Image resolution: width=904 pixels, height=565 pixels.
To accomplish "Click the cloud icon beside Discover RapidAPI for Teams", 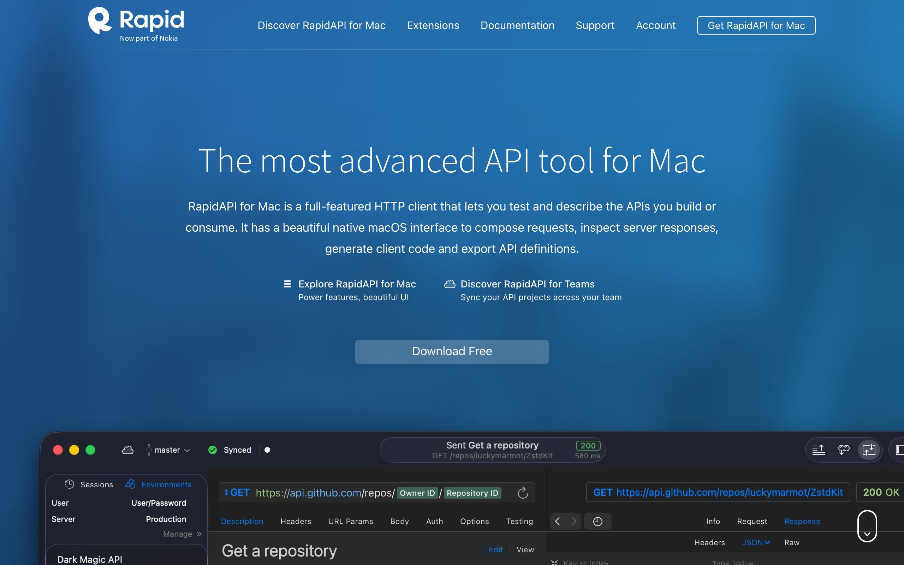I will coord(450,284).
